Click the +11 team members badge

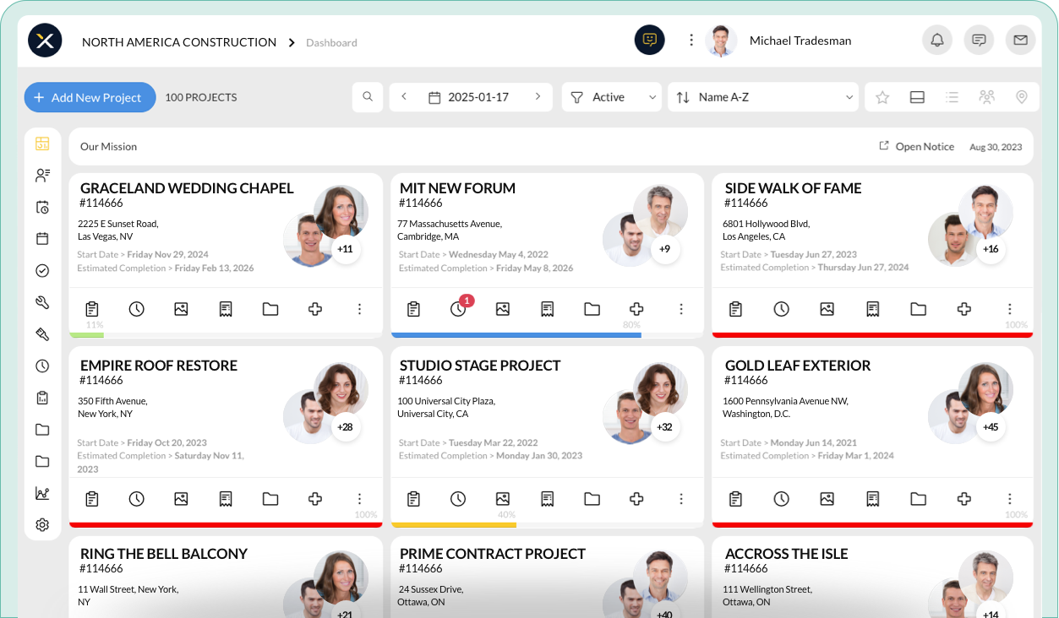pos(345,249)
